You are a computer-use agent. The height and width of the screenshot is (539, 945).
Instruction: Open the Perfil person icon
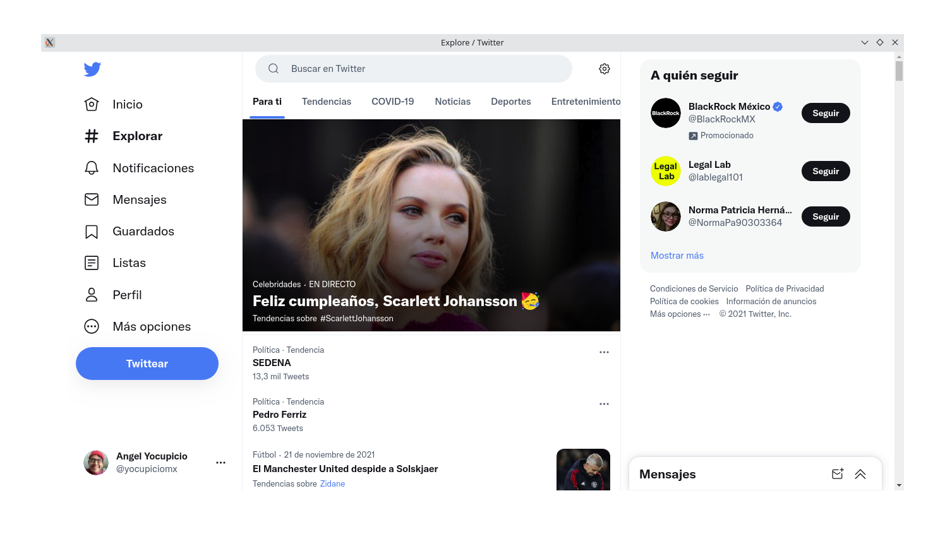pyautogui.click(x=92, y=295)
